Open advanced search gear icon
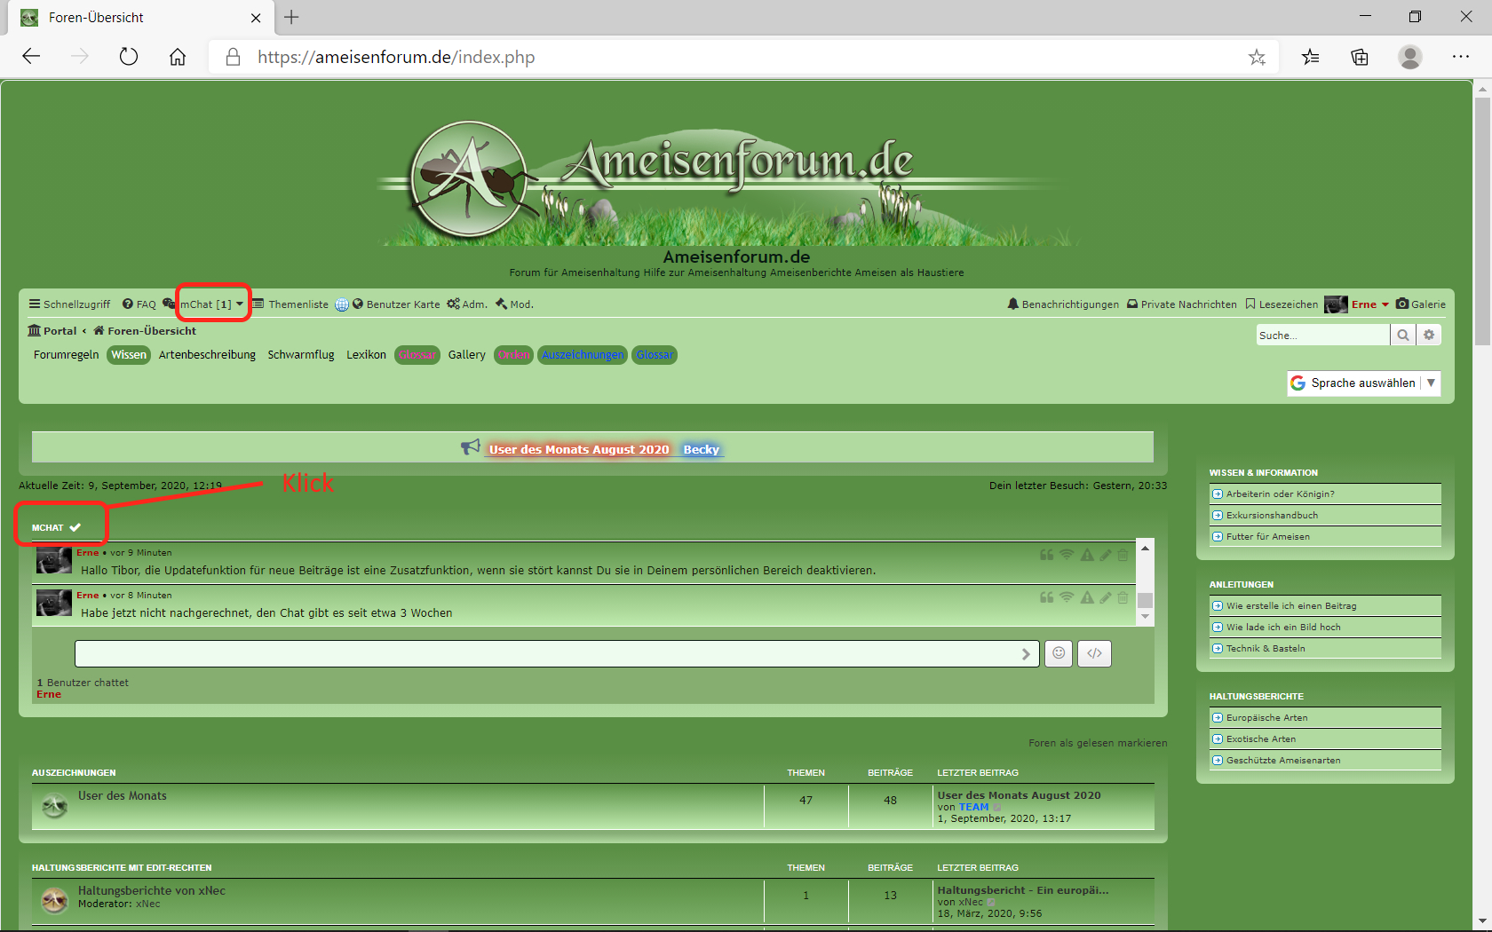 [1428, 335]
